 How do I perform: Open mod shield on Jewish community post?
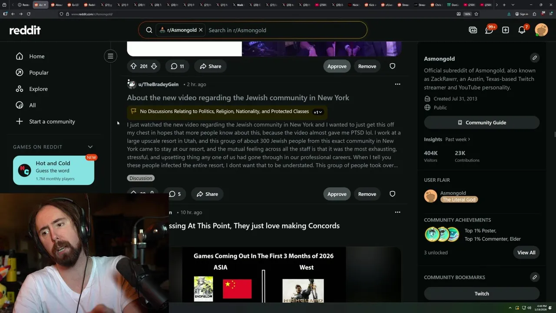tap(392, 194)
